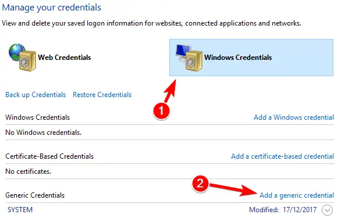Select the Web Credentials label text

coord(64,58)
